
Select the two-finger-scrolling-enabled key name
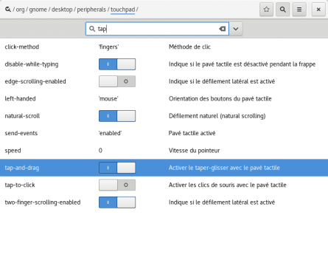[43, 202]
